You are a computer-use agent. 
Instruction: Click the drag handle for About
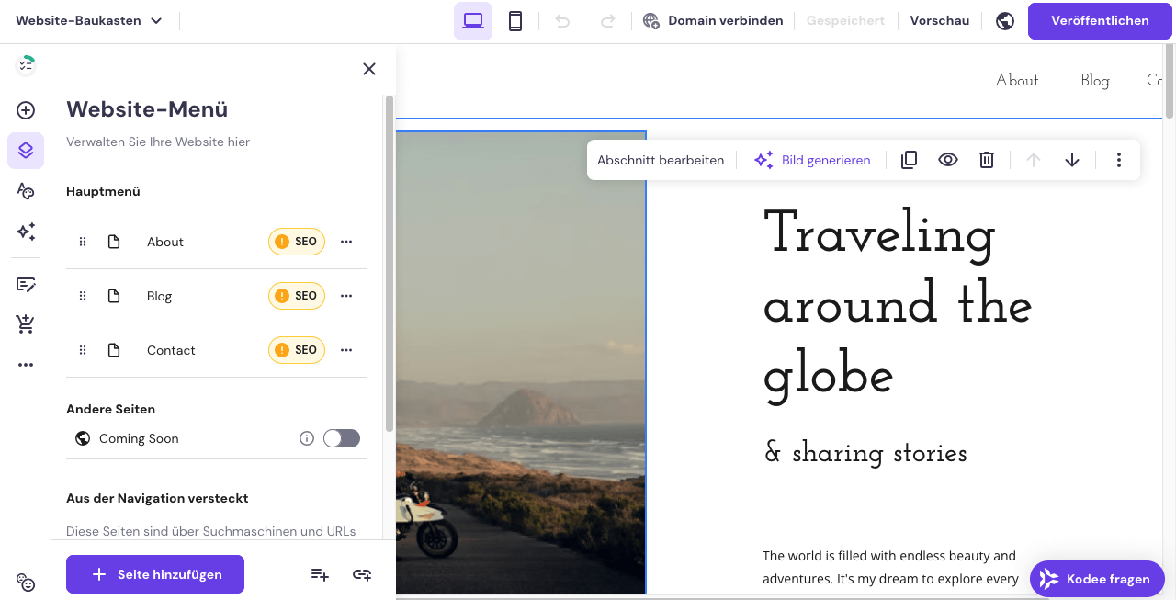click(83, 242)
